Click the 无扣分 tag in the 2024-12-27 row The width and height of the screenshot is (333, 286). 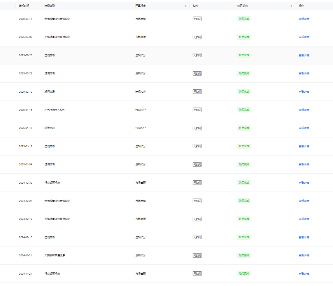point(197,201)
